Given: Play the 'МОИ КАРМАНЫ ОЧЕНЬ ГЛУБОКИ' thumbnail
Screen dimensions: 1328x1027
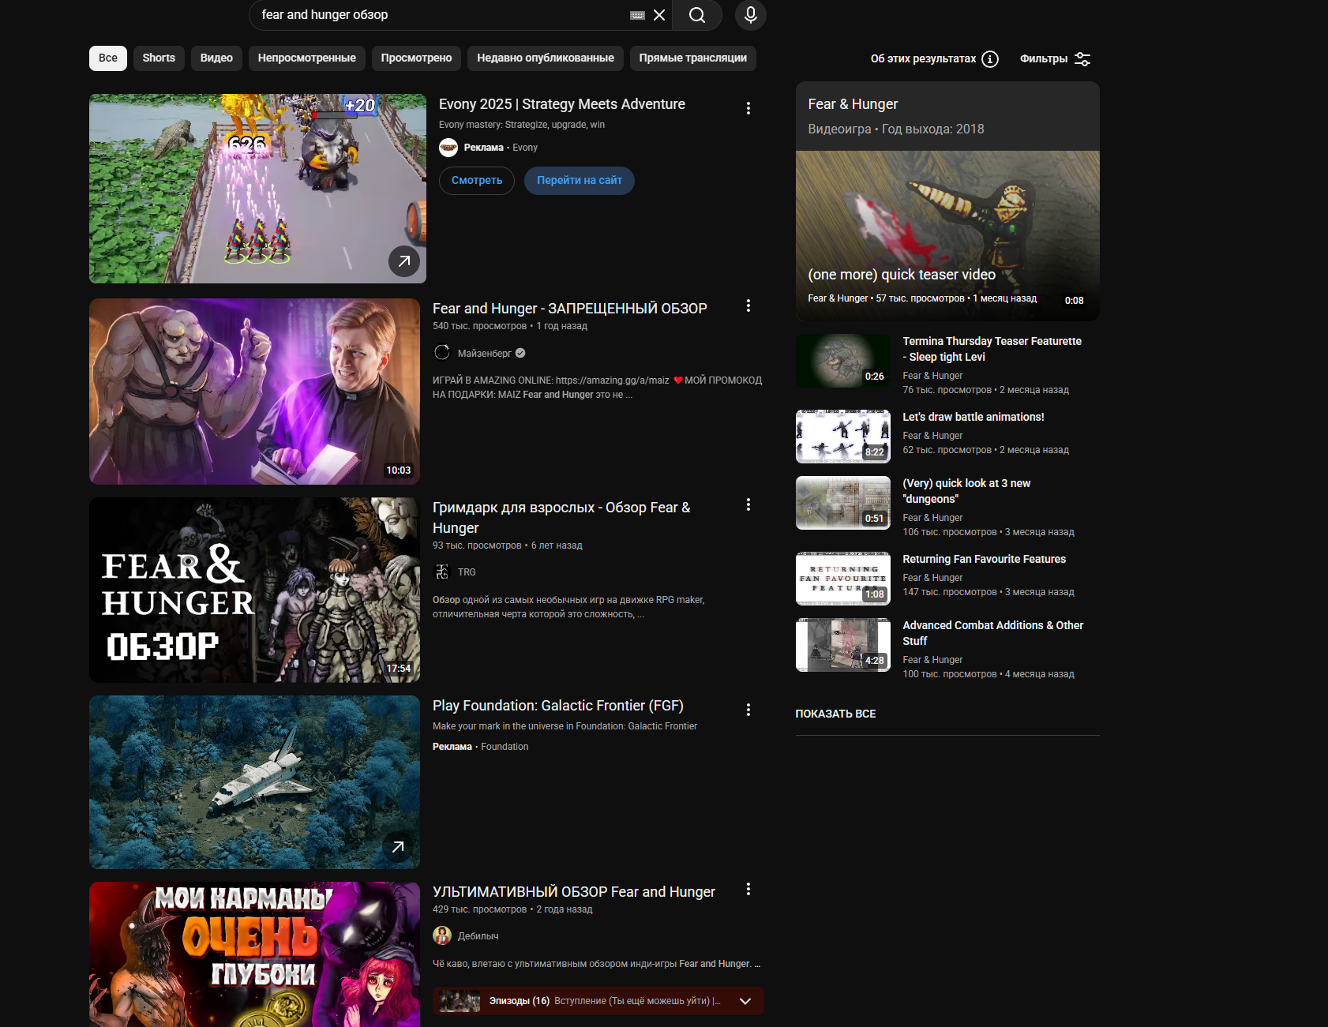Looking at the screenshot, I should [x=254, y=954].
